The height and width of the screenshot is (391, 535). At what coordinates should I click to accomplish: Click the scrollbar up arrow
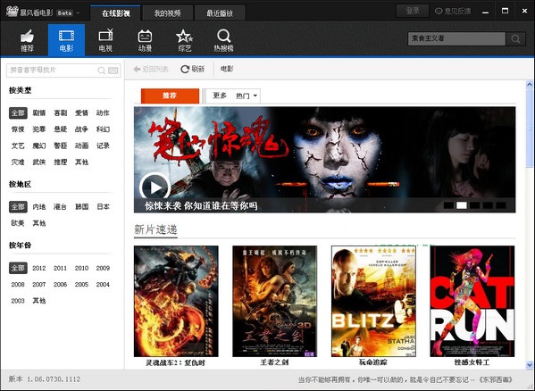click(x=530, y=84)
